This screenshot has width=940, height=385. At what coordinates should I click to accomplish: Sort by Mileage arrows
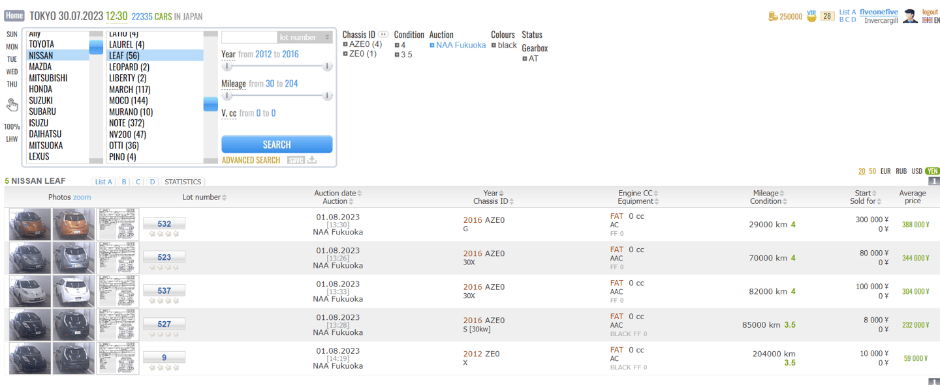point(782,193)
